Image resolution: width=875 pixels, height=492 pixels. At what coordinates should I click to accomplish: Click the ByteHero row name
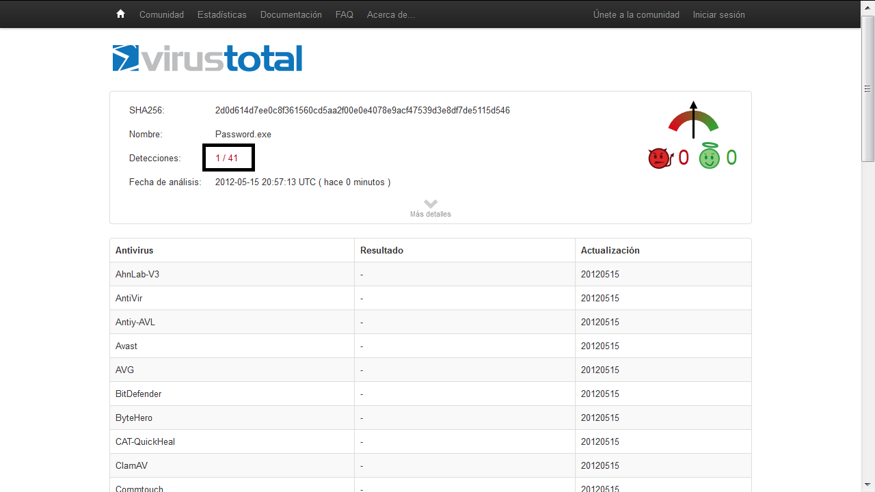click(x=134, y=418)
